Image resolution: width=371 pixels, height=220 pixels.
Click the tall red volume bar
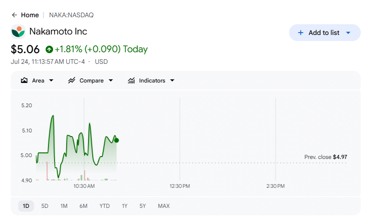[x=47, y=171]
